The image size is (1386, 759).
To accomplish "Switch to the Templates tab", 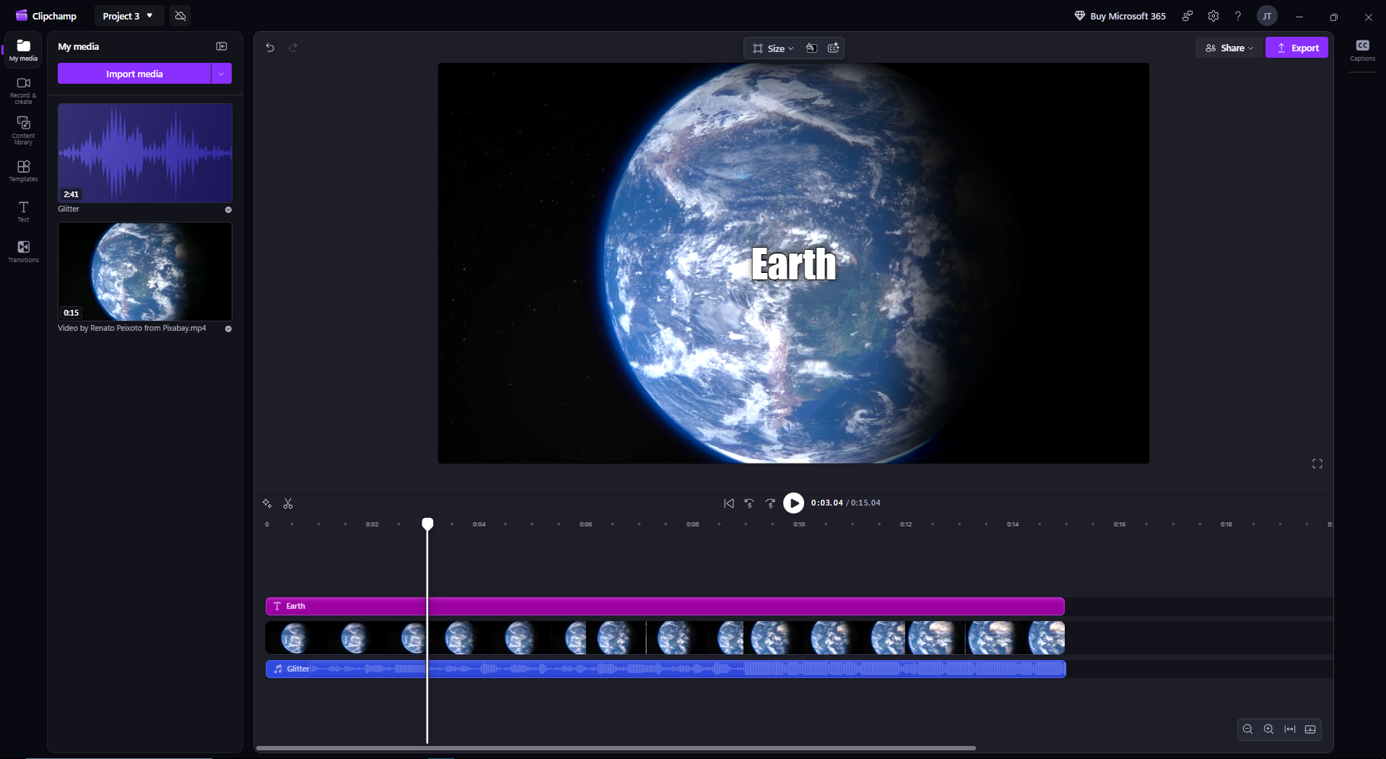I will pyautogui.click(x=23, y=170).
